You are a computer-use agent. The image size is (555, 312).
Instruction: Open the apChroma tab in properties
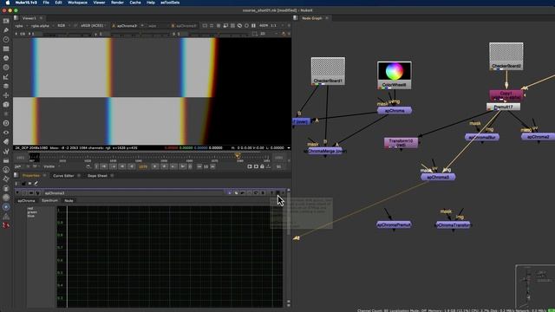[x=27, y=200]
